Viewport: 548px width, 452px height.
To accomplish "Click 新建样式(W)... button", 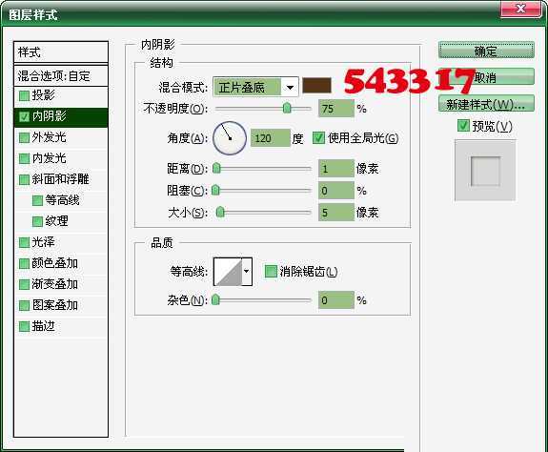I will tap(486, 104).
